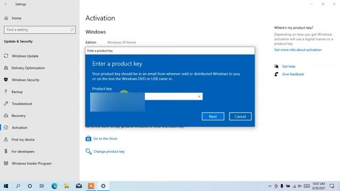This screenshot has width=340, height=191.
Task: Click the Windows Insider Program icon
Action: (6, 163)
